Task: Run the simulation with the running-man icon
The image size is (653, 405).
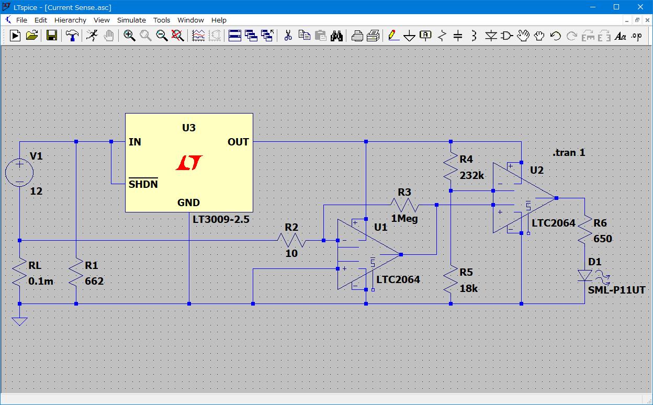Action: click(x=92, y=36)
